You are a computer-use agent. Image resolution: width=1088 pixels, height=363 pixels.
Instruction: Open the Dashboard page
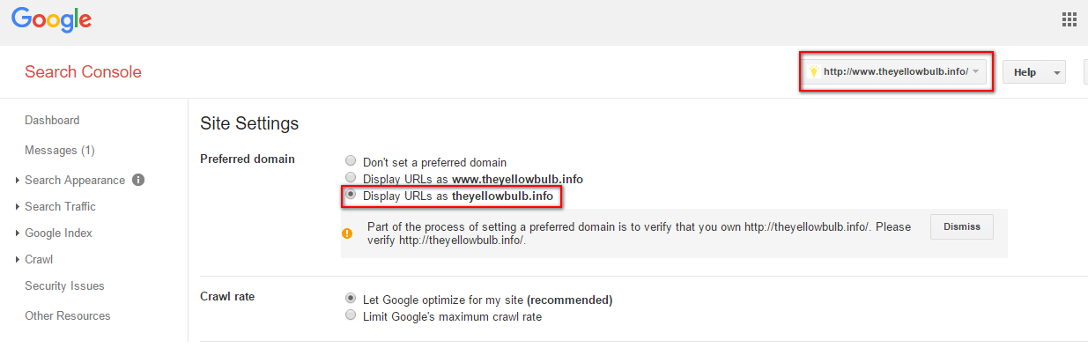click(52, 120)
